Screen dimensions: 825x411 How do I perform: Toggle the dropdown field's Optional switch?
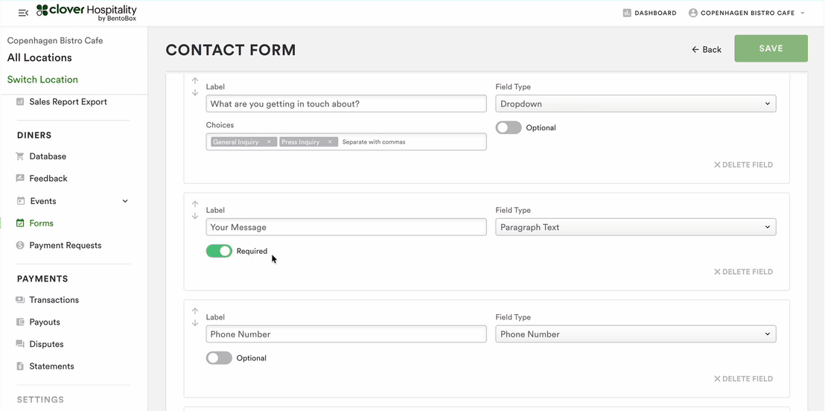(509, 127)
